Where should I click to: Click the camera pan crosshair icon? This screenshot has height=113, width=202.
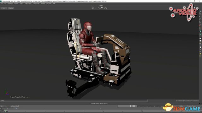coord(96,8)
